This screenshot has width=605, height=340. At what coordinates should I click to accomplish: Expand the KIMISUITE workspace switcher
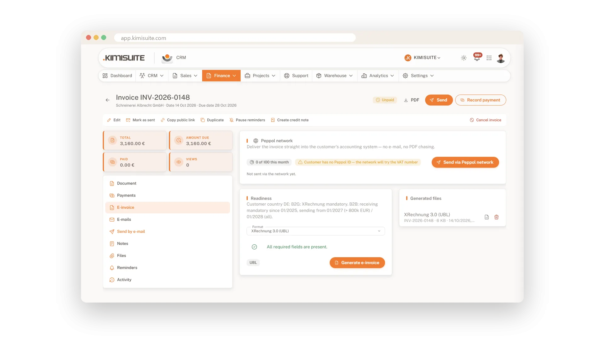(423, 58)
